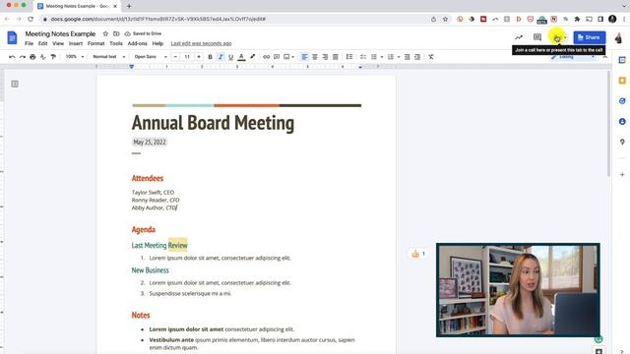
Task: Increase indent of paragraph
Action: 417,57
